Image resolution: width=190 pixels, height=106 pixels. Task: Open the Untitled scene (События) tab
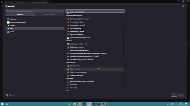[39, 2]
